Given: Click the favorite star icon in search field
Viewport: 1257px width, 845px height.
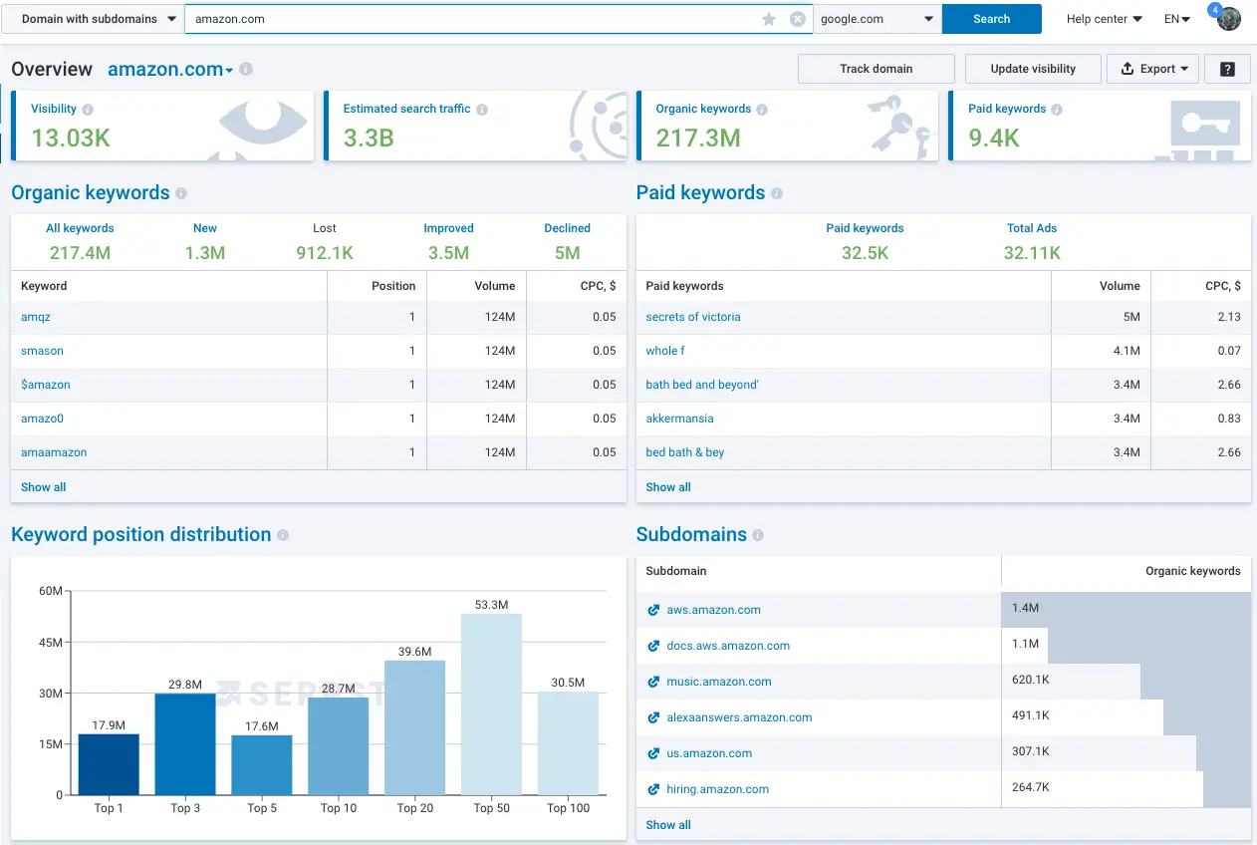Looking at the screenshot, I should [769, 19].
